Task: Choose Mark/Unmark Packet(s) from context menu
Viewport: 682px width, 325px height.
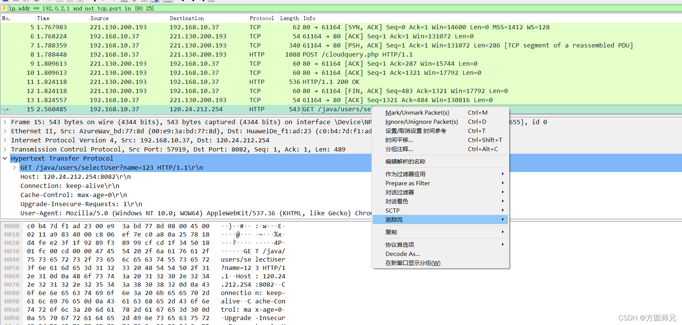Action: [441, 113]
